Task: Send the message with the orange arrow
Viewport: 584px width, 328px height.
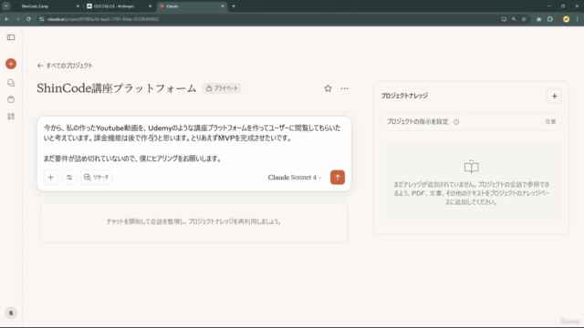Action: [338, 178]
